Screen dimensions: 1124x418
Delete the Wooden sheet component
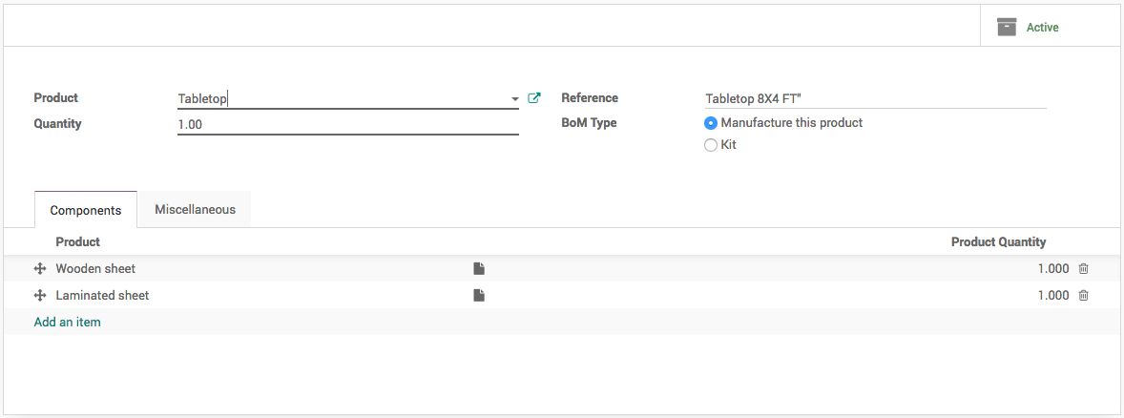pyautogui.click(x=1083, y=269)
